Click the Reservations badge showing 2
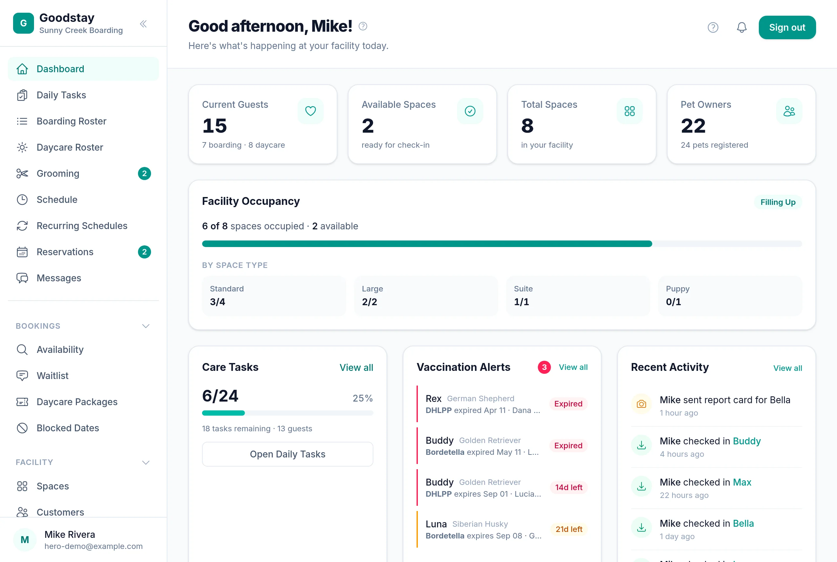Screen dimensions: 837x562 click(144, 252)
